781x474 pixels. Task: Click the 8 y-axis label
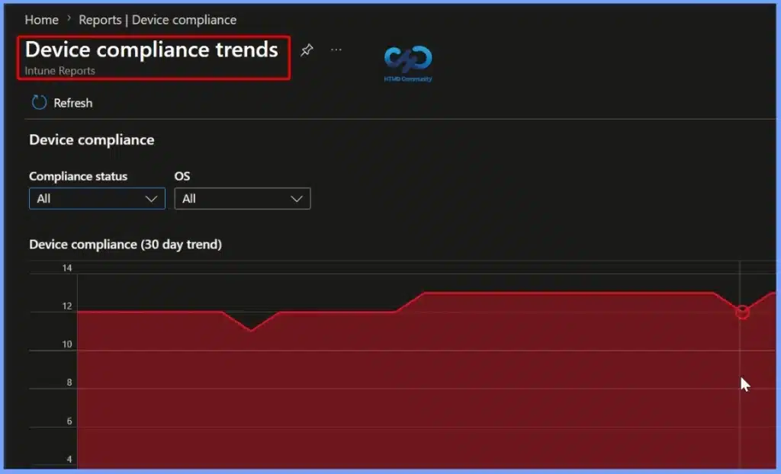pyautogui.click(x=69, y=383)
